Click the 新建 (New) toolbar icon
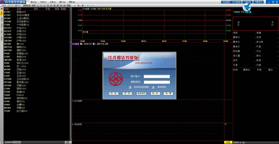 [x=2, y=6]
